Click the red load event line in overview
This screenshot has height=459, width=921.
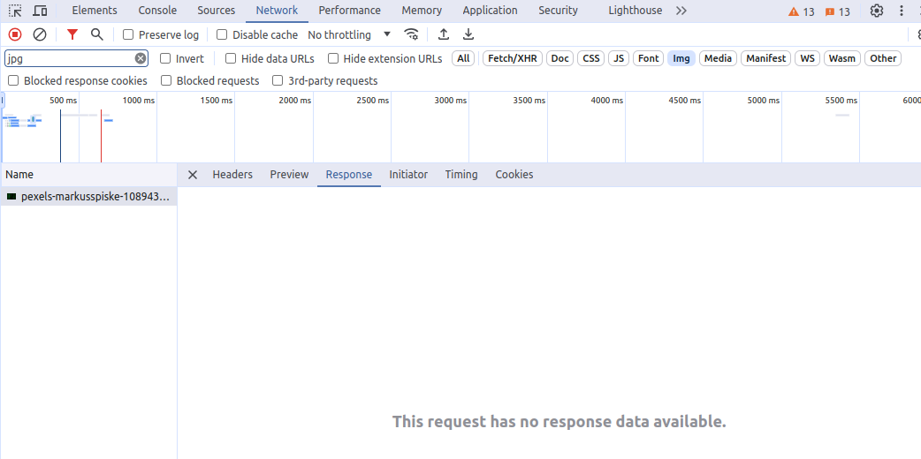[101, 136]
